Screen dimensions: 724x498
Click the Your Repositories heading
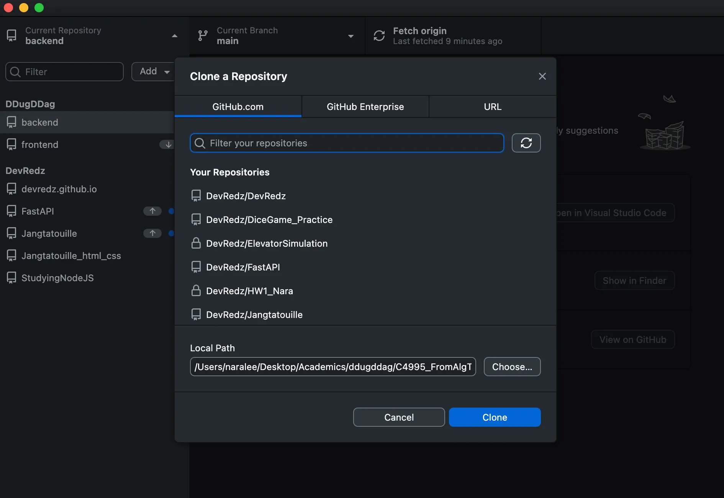point(230,172)
